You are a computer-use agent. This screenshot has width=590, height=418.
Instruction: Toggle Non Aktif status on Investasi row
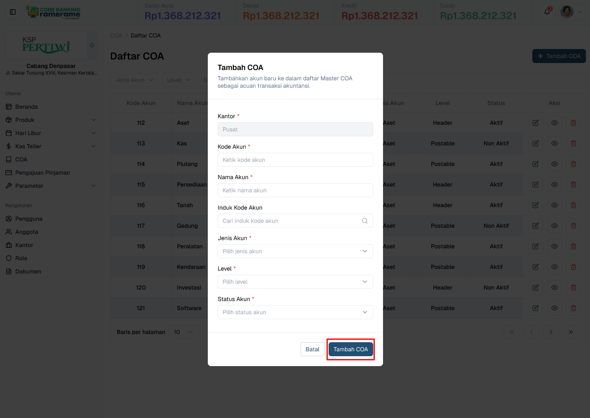[496, 287]
